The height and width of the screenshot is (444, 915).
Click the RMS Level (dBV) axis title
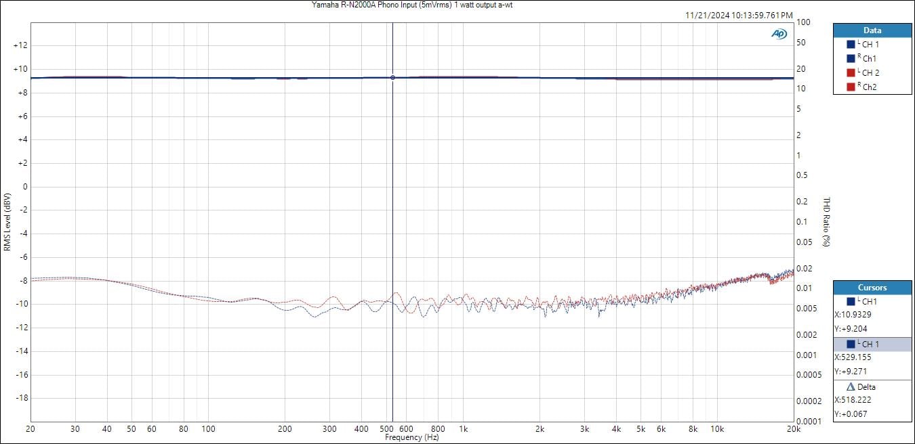pos(7,222)
